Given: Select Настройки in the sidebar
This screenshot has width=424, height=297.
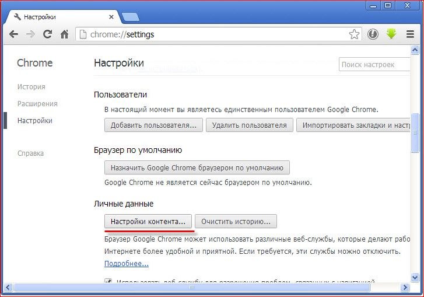Looking at the screenshot, I should (35, 121).
